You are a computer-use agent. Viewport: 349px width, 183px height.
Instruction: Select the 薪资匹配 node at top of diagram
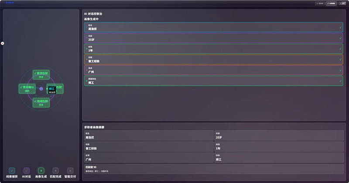41,75
